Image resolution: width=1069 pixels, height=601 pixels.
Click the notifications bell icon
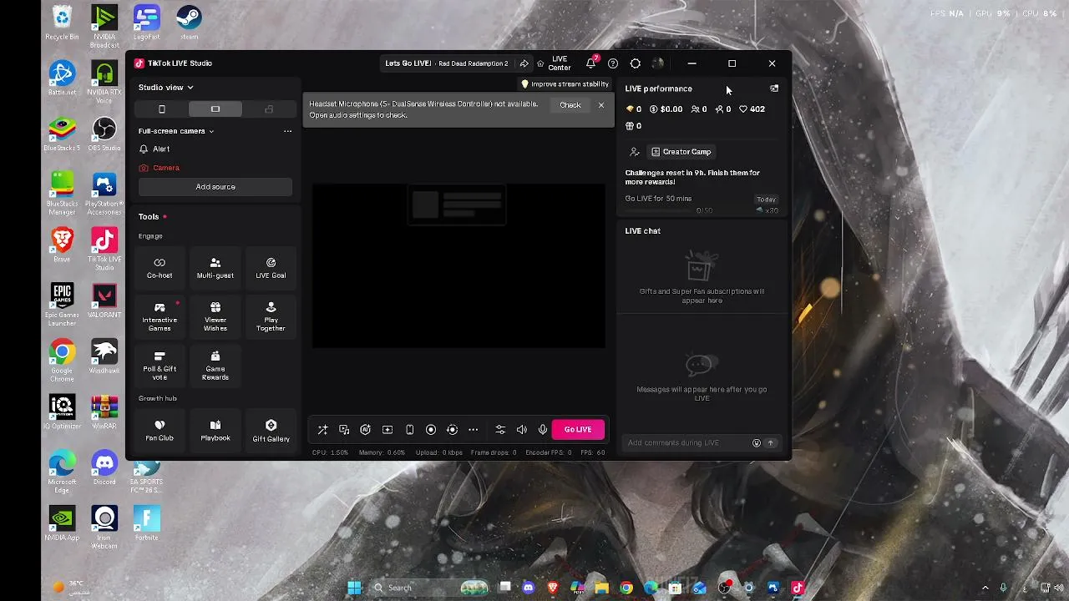pyautogui.click(x=591, y=63)
